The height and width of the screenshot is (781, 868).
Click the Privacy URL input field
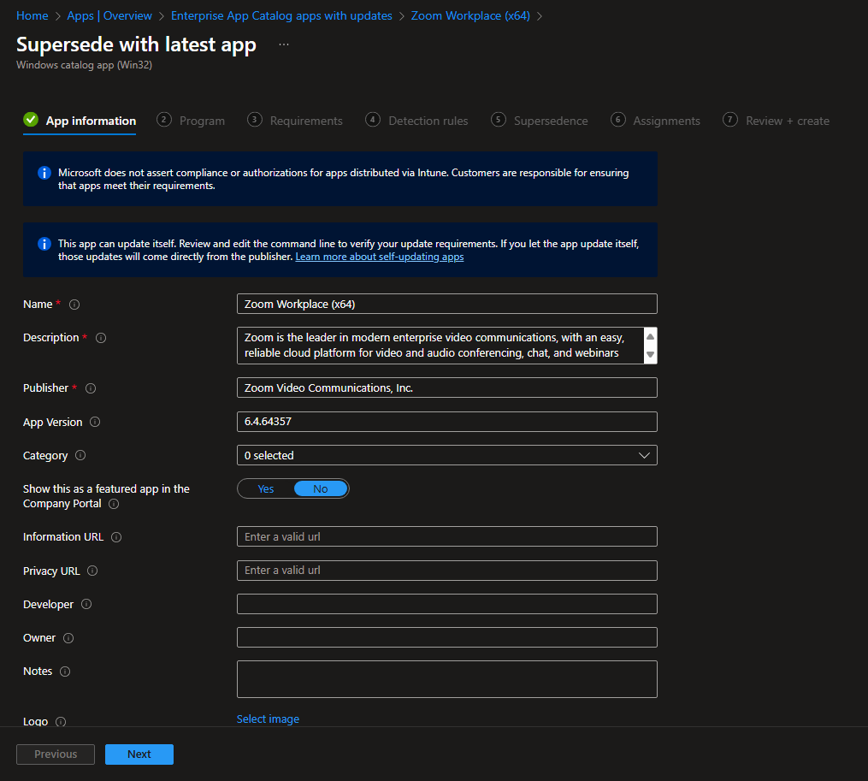click(x=446, y=571)
